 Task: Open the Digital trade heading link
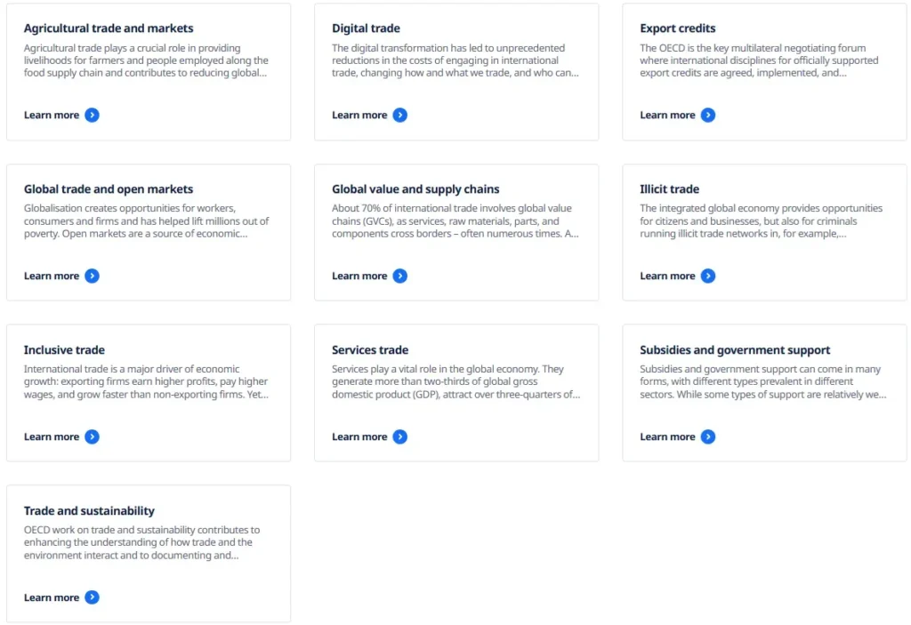click(x=366, y=28)
